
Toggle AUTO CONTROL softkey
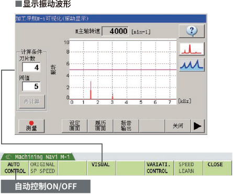coord(15,168)
